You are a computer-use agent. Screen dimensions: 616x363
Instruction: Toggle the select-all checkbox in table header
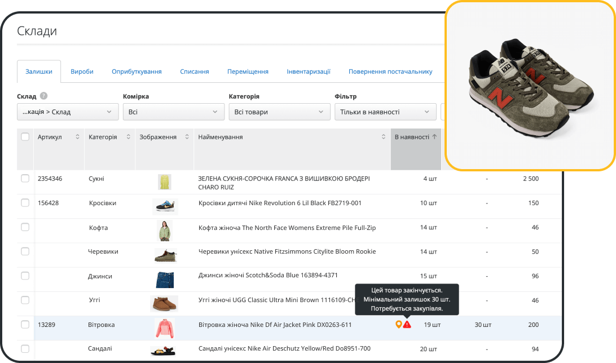point(25,137)
